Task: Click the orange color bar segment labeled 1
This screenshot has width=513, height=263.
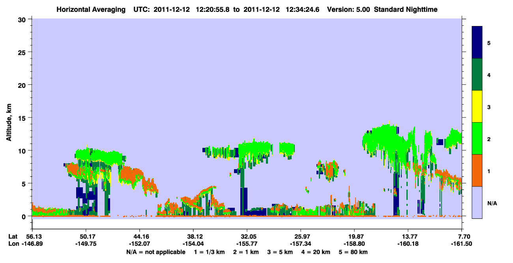Action: pos(477,170)
